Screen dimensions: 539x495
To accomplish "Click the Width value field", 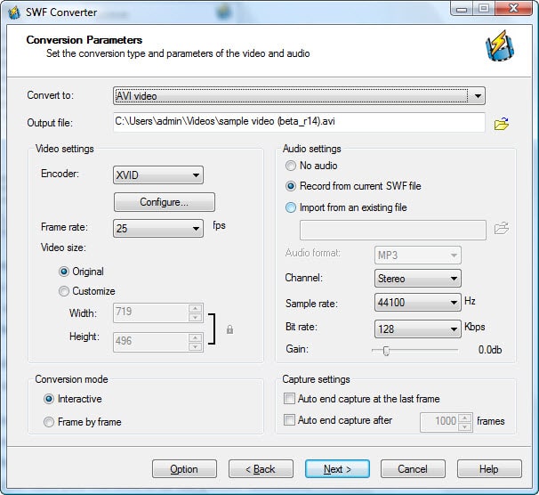I will coord(150,312).
